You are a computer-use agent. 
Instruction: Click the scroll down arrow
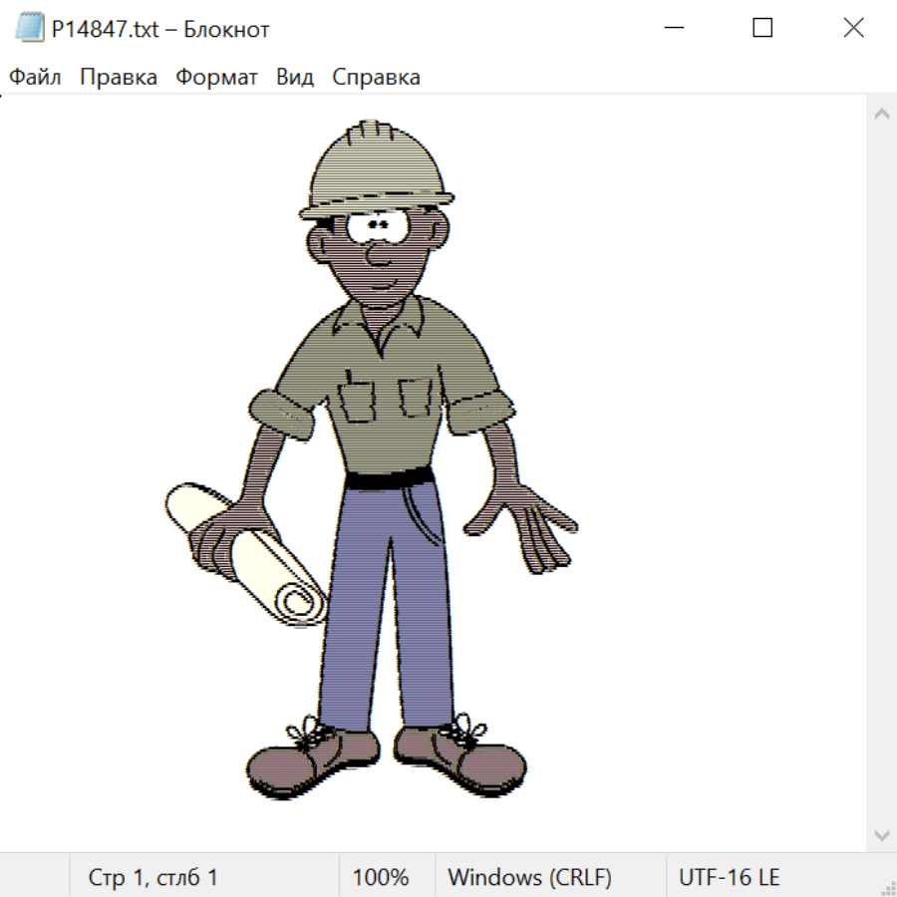tap(881, 834)
